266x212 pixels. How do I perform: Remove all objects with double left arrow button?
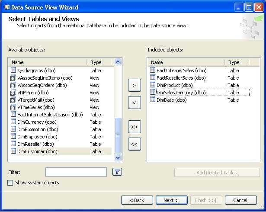(134, 144)
